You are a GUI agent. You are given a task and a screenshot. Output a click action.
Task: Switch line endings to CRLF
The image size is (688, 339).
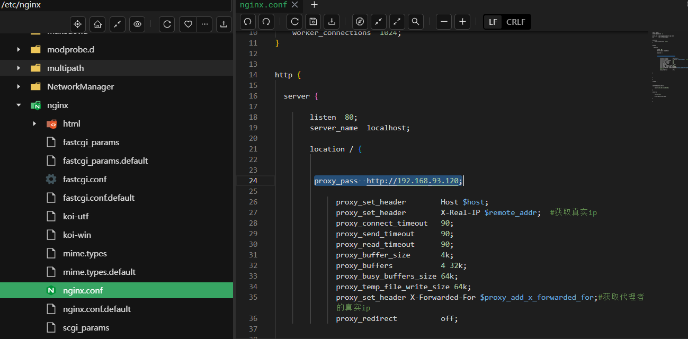(x=515, y=22)
